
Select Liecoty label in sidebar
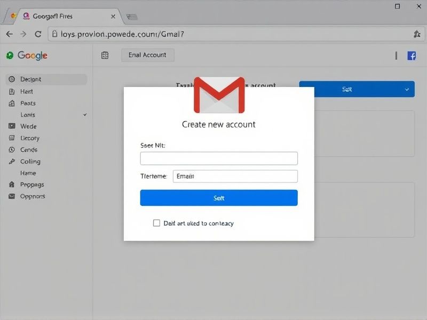(30, 138)
